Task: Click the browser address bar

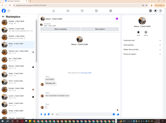Action: [x=77, y=5]
